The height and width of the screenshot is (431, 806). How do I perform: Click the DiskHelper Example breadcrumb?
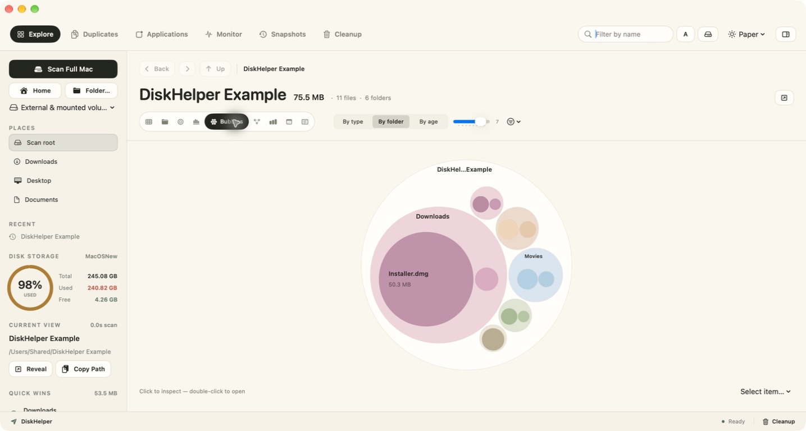(x=274, y=69)
